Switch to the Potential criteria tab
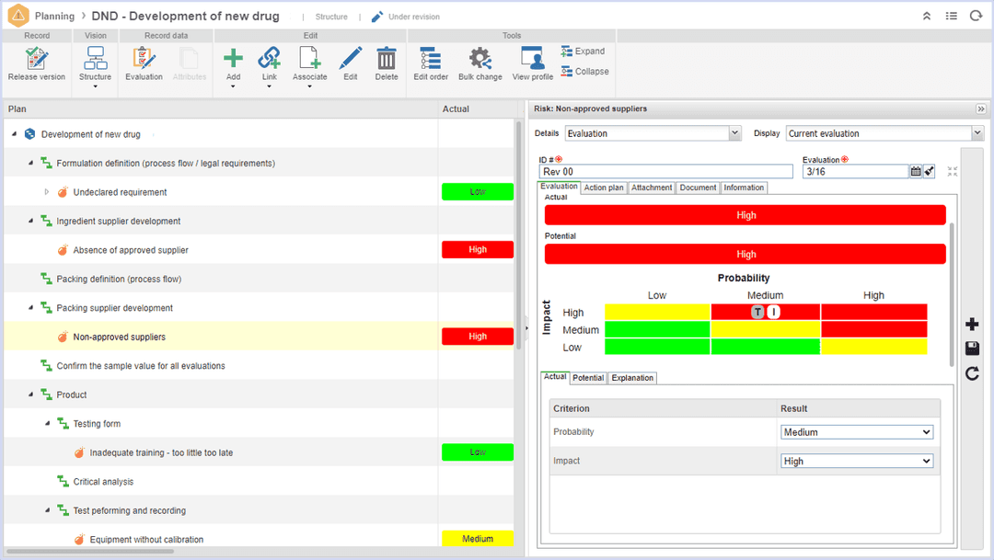The image size is (994, 560). pyautogui.click(x=587, y=378)
